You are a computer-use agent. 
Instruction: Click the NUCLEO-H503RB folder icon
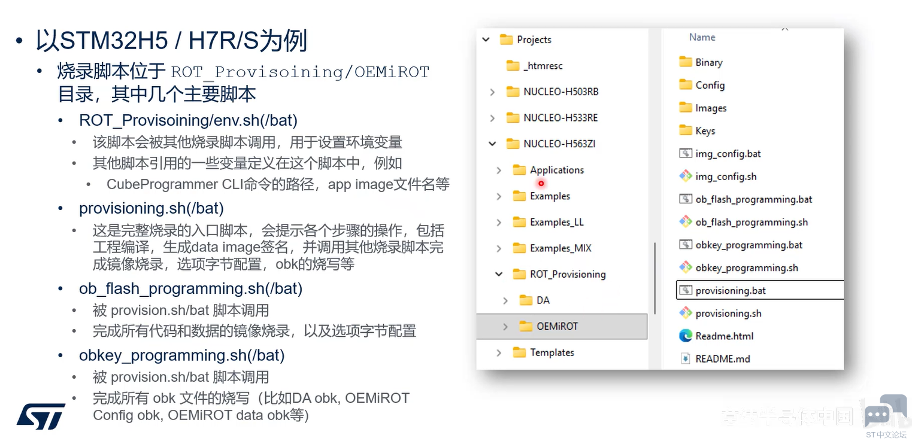[x=513, y=92]
